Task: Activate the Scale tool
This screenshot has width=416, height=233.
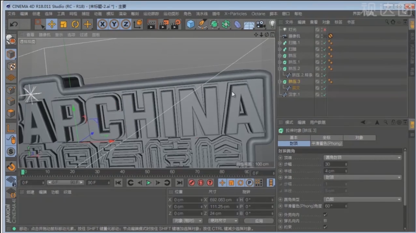Action: (63, 24)
